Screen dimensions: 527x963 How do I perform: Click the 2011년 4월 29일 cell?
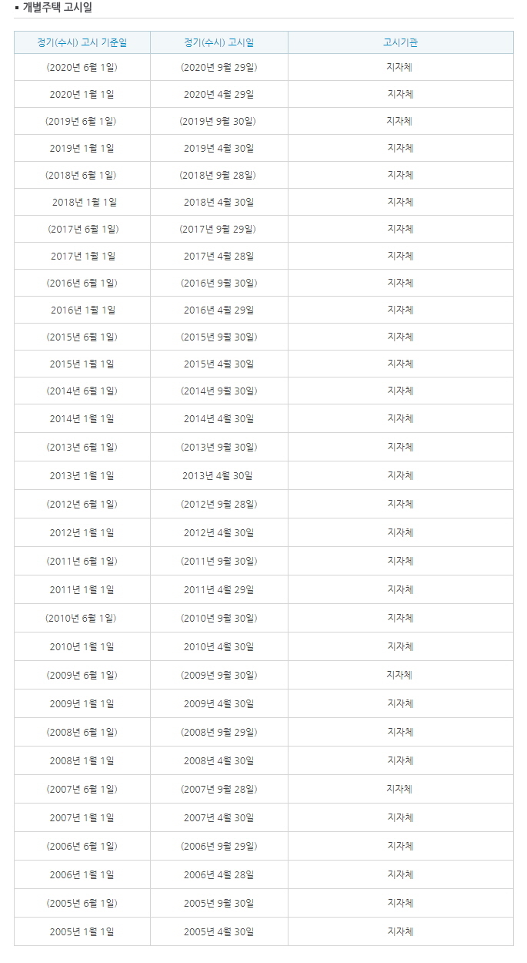click(x=219, y=589)
